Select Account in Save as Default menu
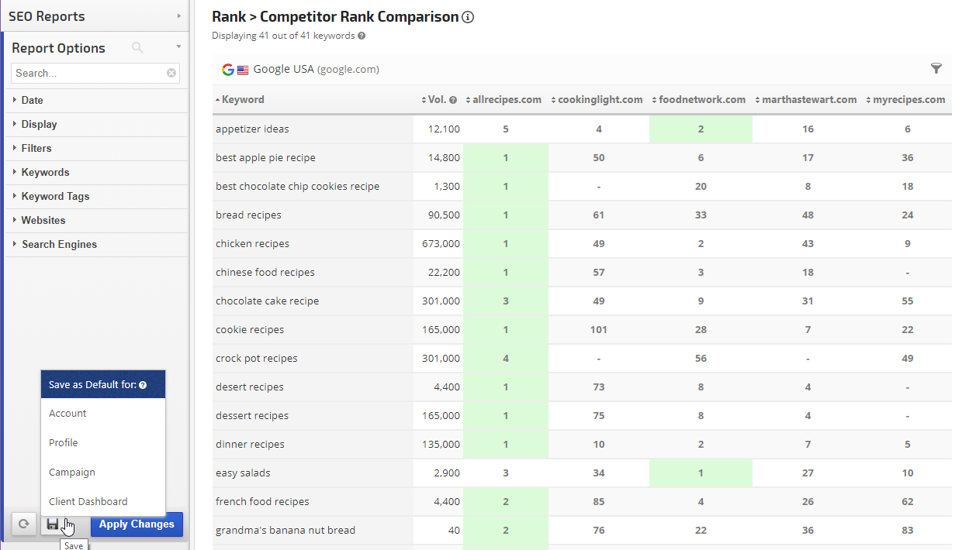This screenshot has width=955, height=550. pyautogui.click(x=67, y=413)
